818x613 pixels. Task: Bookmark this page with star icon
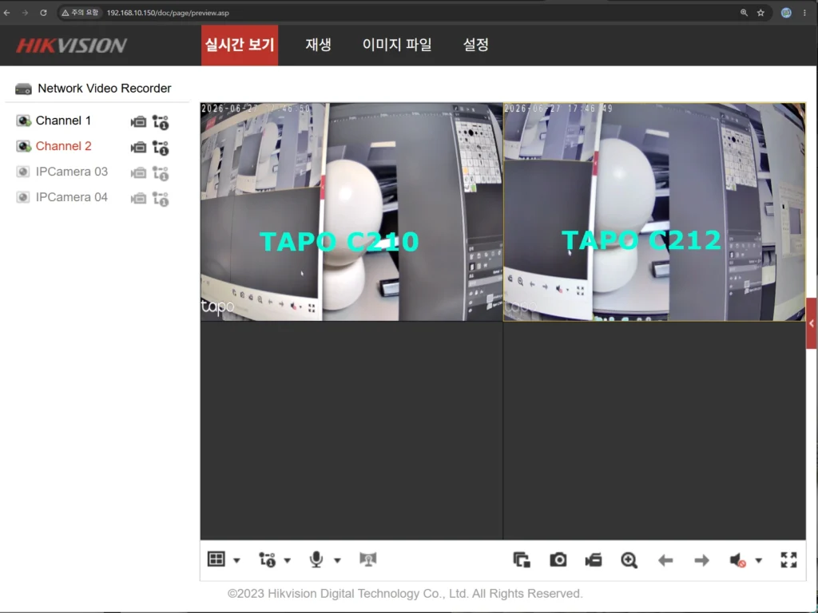click(x=760, y=13)
